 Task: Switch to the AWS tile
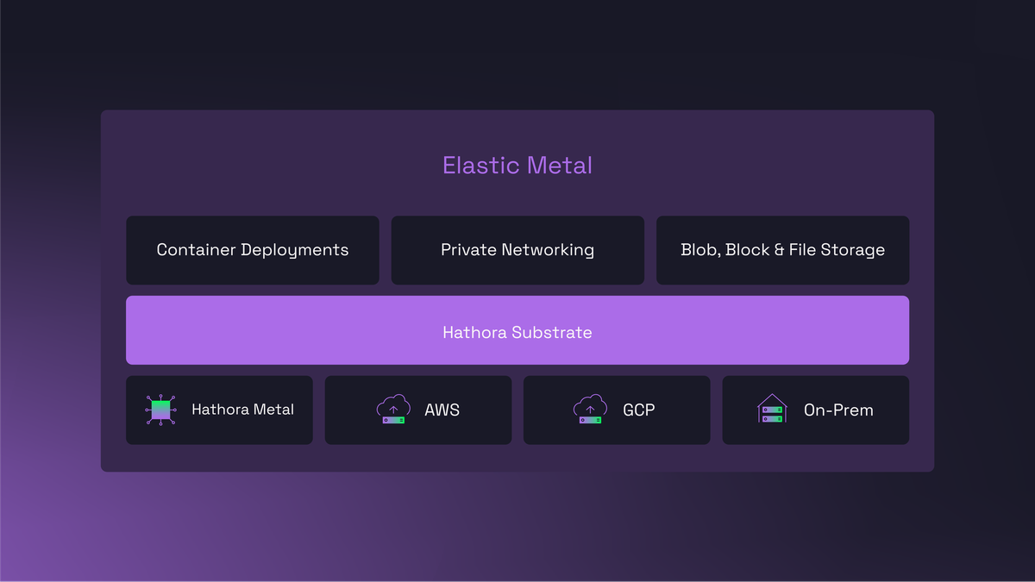(417, 410)
